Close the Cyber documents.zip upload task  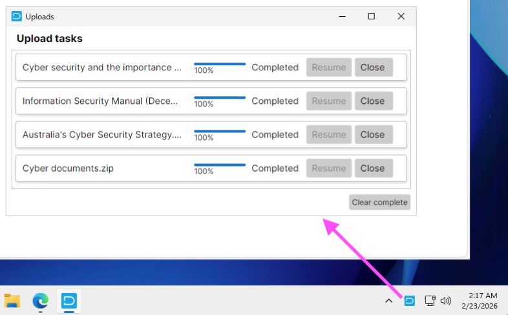coord(374,168)
